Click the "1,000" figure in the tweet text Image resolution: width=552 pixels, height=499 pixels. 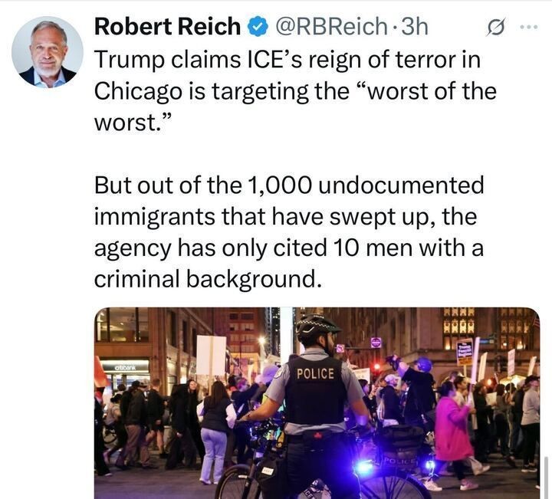coord(281,185)
